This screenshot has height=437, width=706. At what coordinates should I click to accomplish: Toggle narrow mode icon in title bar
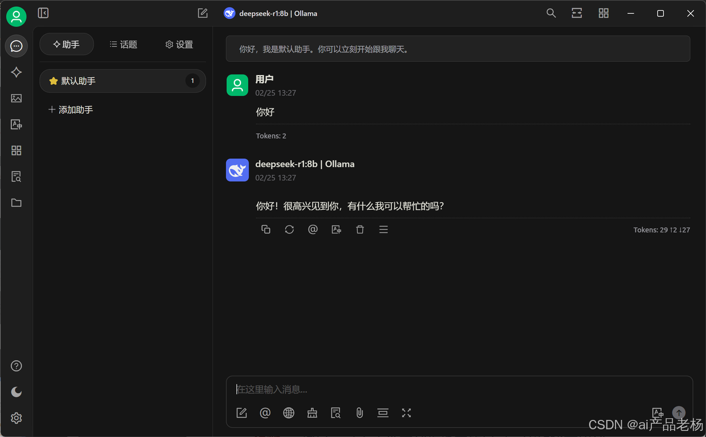[x=577, y=13]
